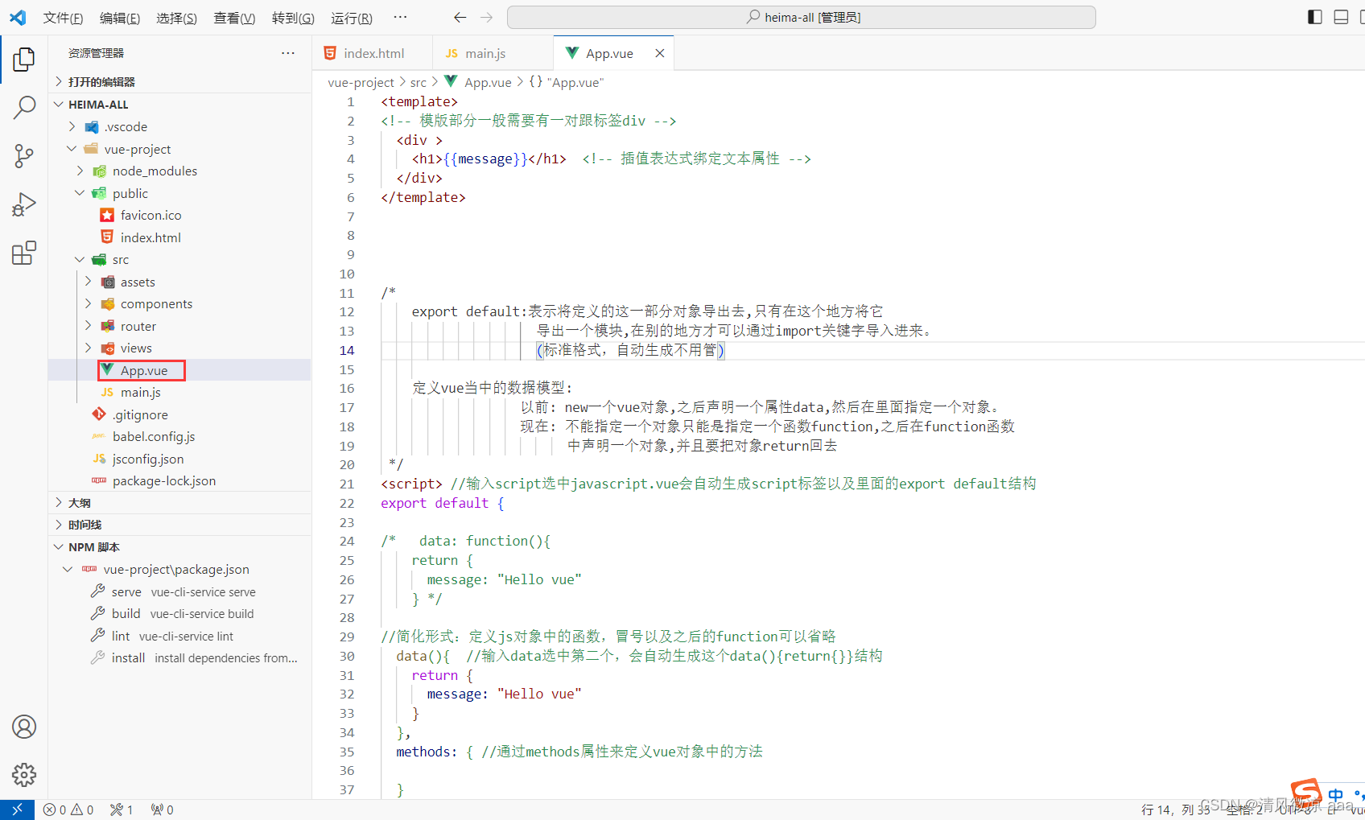Expand the 打开的编辑器 section

(101, 81)
